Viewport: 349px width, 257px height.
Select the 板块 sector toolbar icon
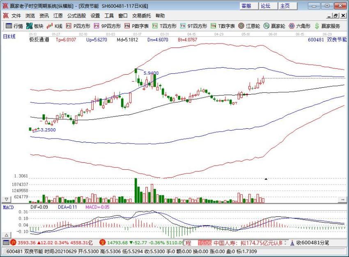29,26
